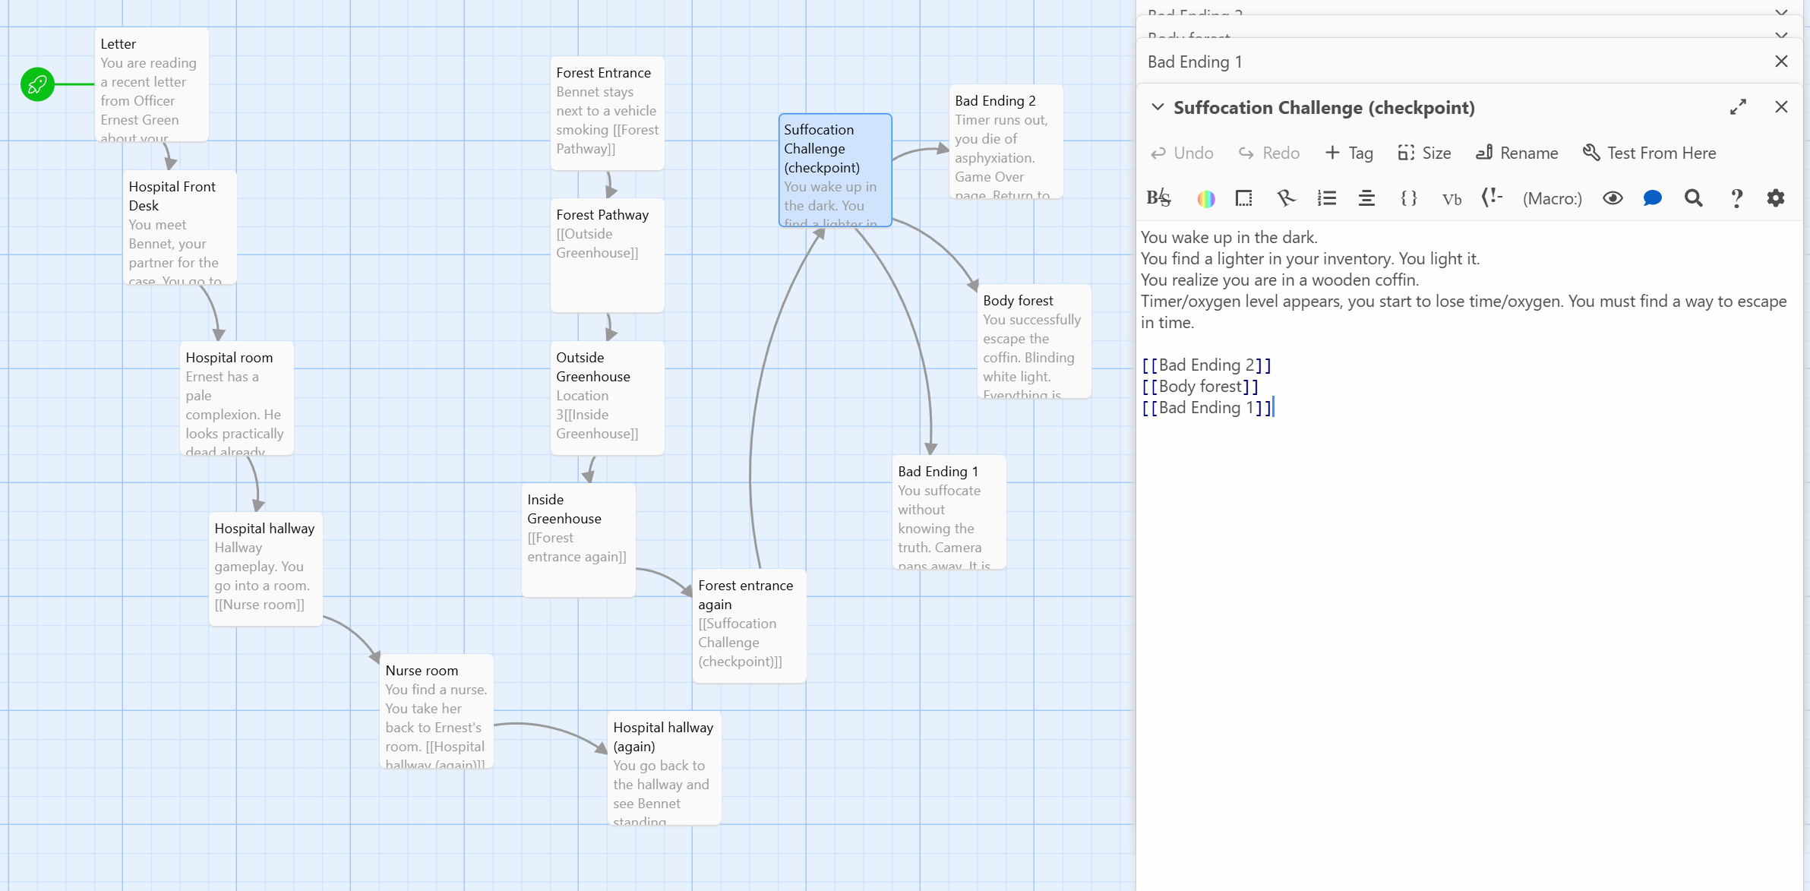Open find and replace magnifier
1810x891 pixels.
click(x=1693, y=198)
